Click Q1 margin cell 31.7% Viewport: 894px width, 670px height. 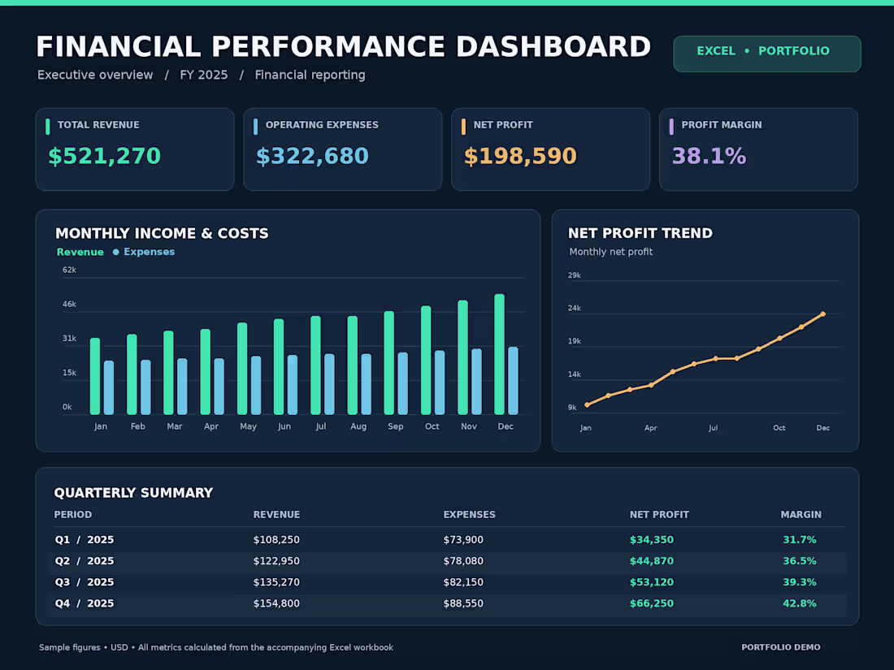pyautogui.click(x=800, y=539)
